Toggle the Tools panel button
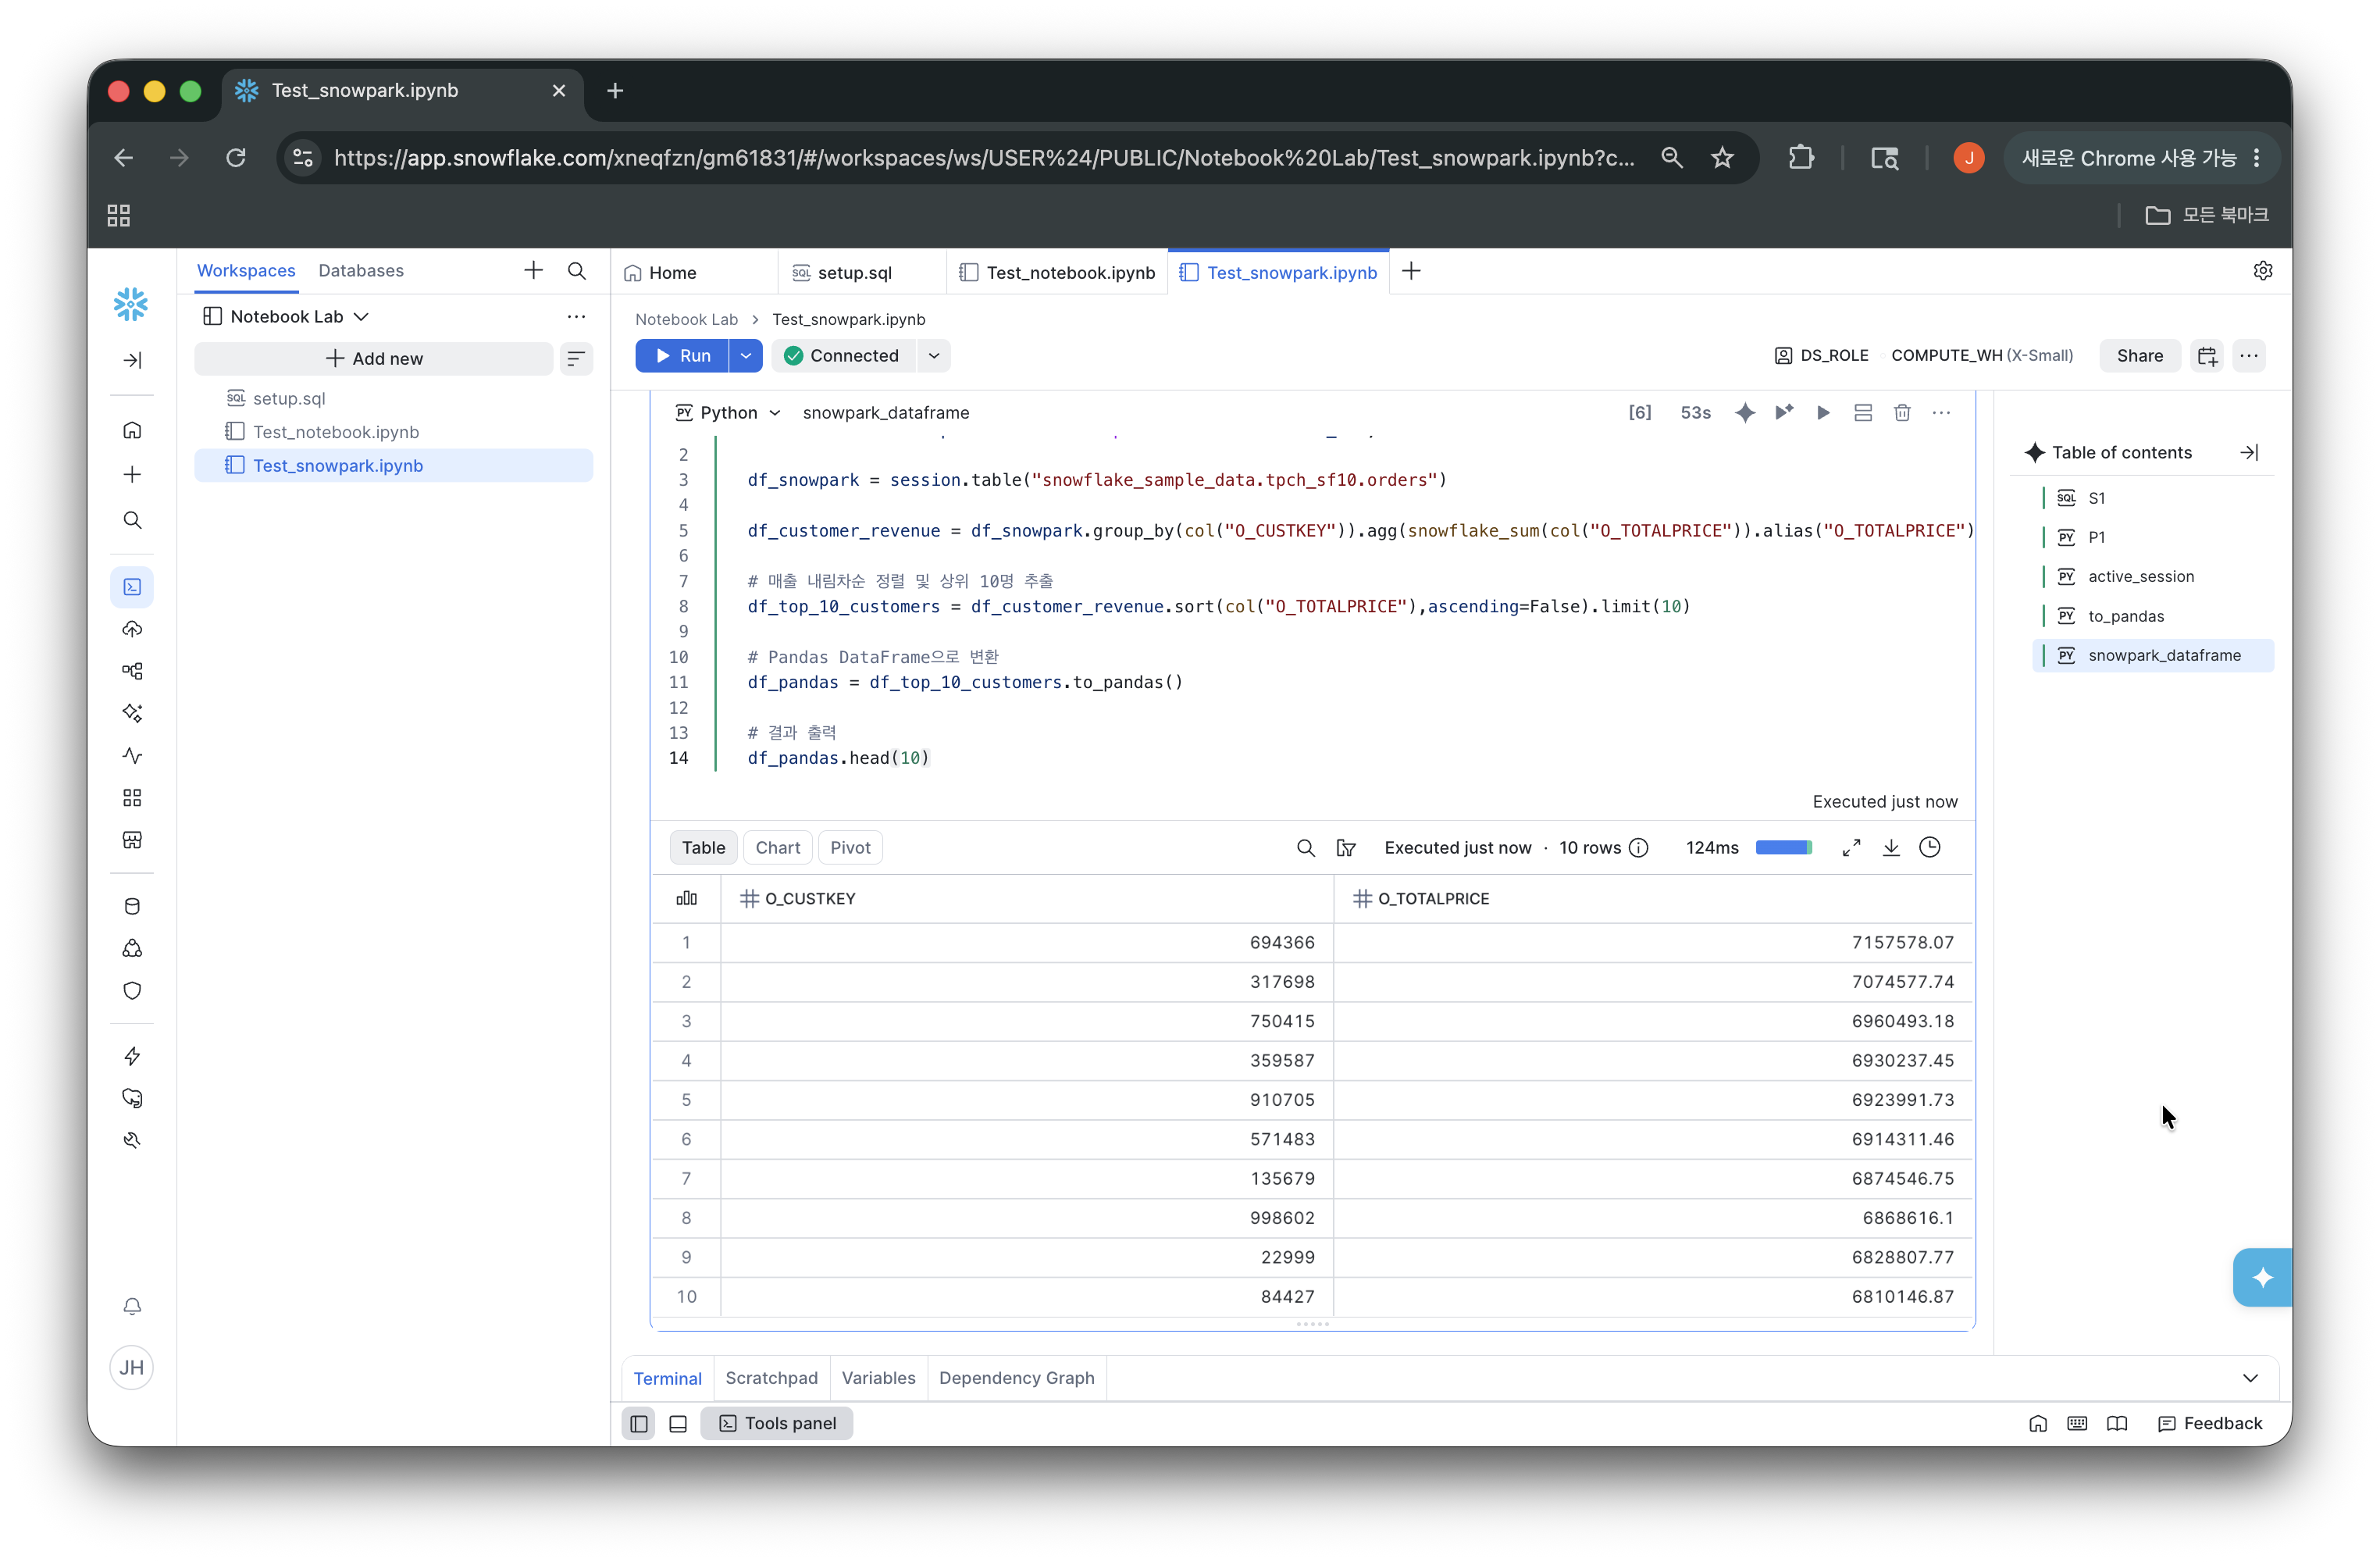 click(777, 1424)
